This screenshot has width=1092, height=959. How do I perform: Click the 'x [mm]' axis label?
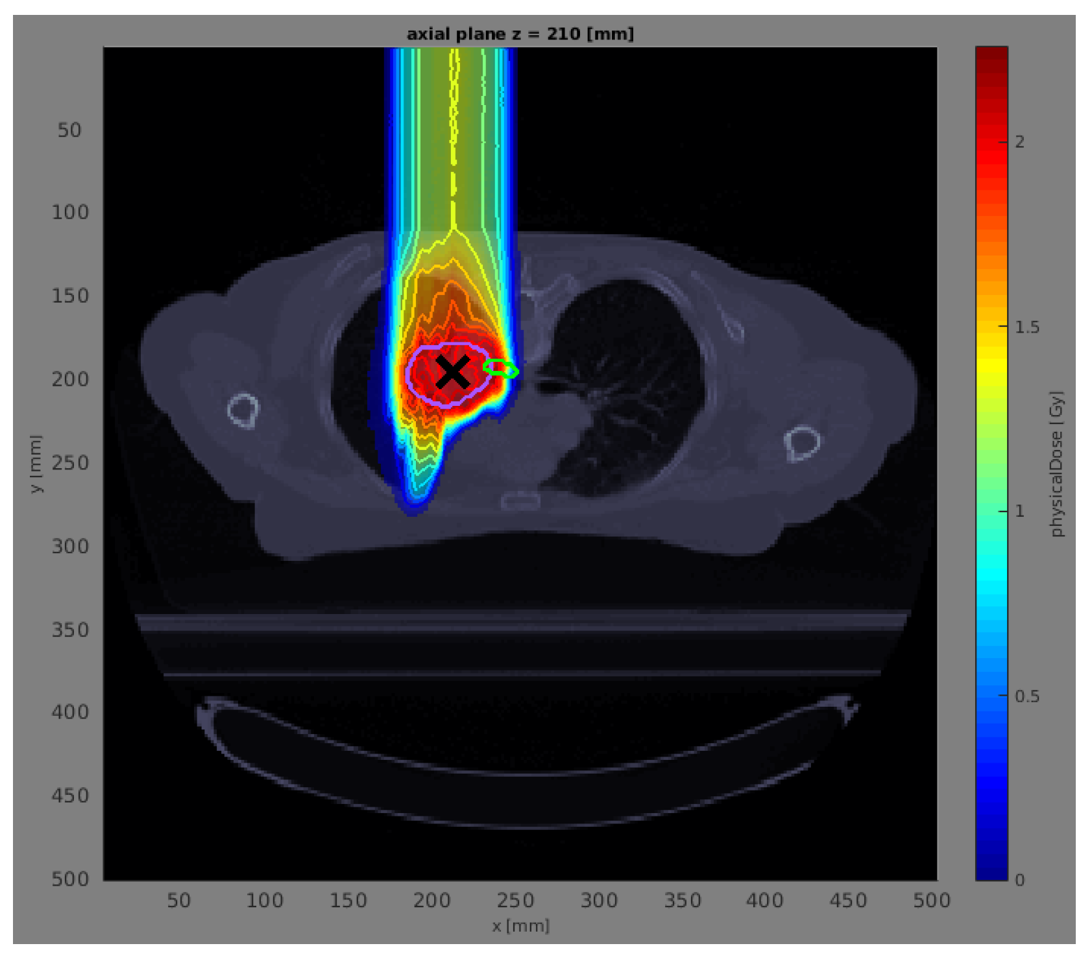pos(520,925)
